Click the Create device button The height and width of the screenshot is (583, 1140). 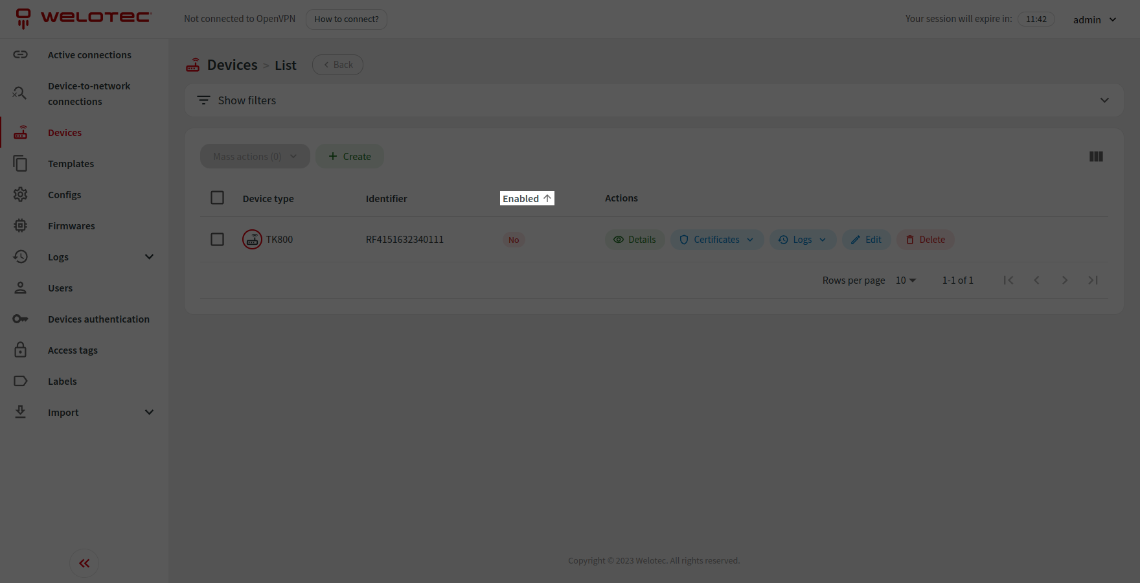350,157
